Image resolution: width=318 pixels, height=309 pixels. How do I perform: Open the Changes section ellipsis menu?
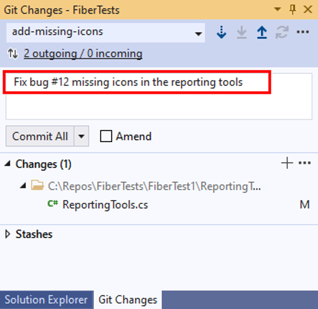[x=305, y=164]
